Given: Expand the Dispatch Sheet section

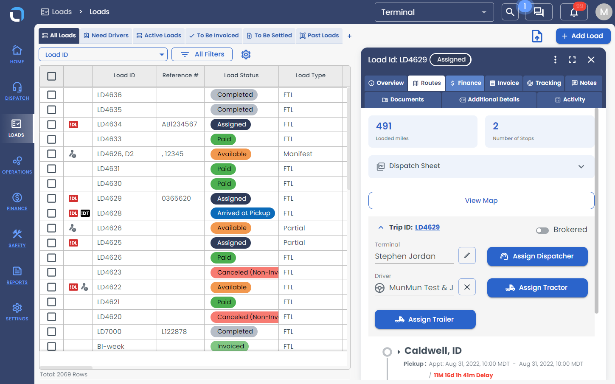Looking at the screenshot, I should click(x=481, y=166).
